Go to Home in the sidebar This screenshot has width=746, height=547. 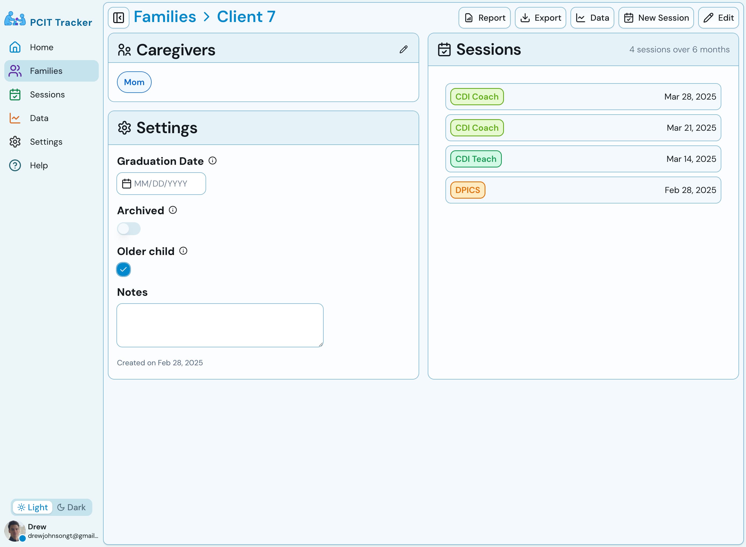41,47
